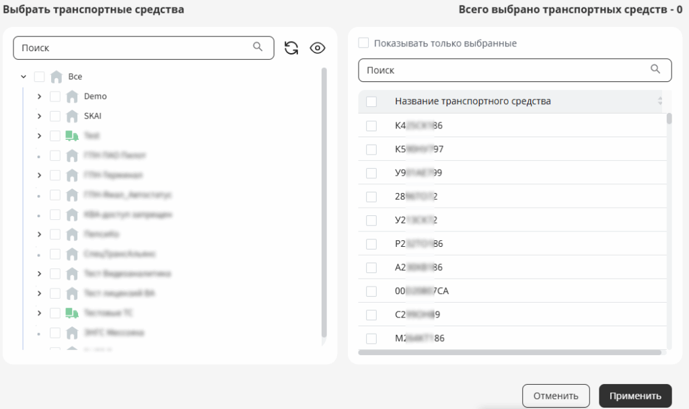
Task: Expand the Demo tree node
Action: pyautogui.click(x=39, y=96)
